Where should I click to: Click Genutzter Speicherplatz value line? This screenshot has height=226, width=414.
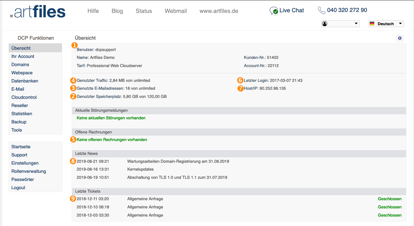click(x=122, y=97)
